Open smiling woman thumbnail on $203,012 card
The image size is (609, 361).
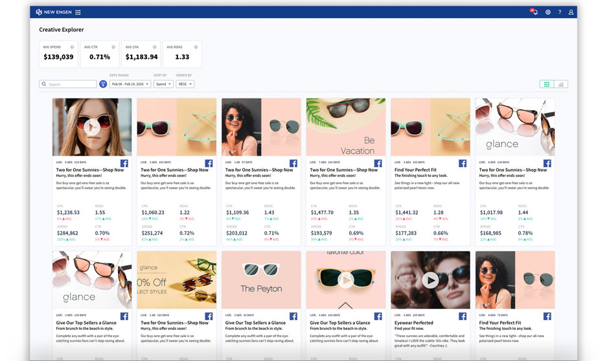(261, 127)
